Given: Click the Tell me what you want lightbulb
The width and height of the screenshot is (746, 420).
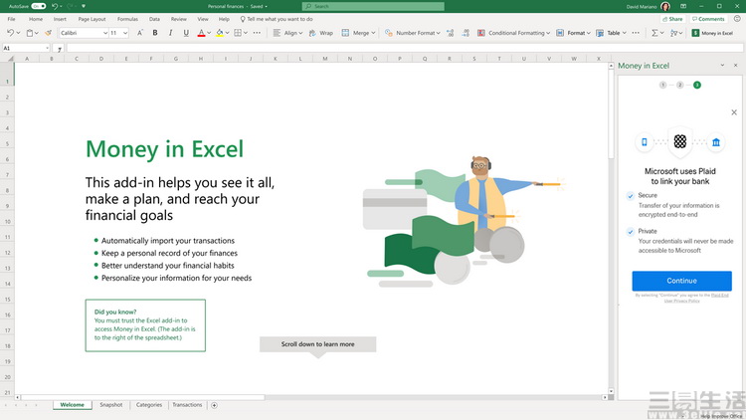Looking at the screenshot, I should click(x=243, y=19).
